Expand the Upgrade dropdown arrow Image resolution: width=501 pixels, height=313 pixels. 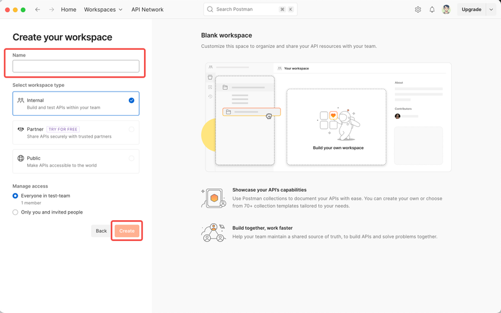click(x=491, y=10)
